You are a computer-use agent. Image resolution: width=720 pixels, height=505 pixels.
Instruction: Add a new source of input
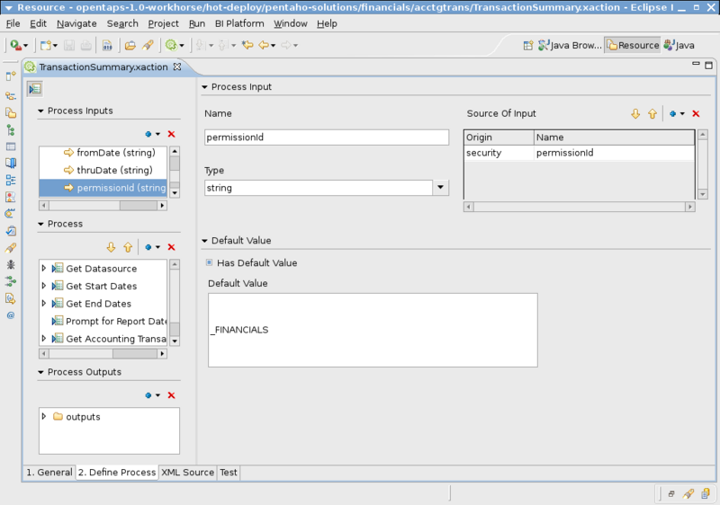672,113
